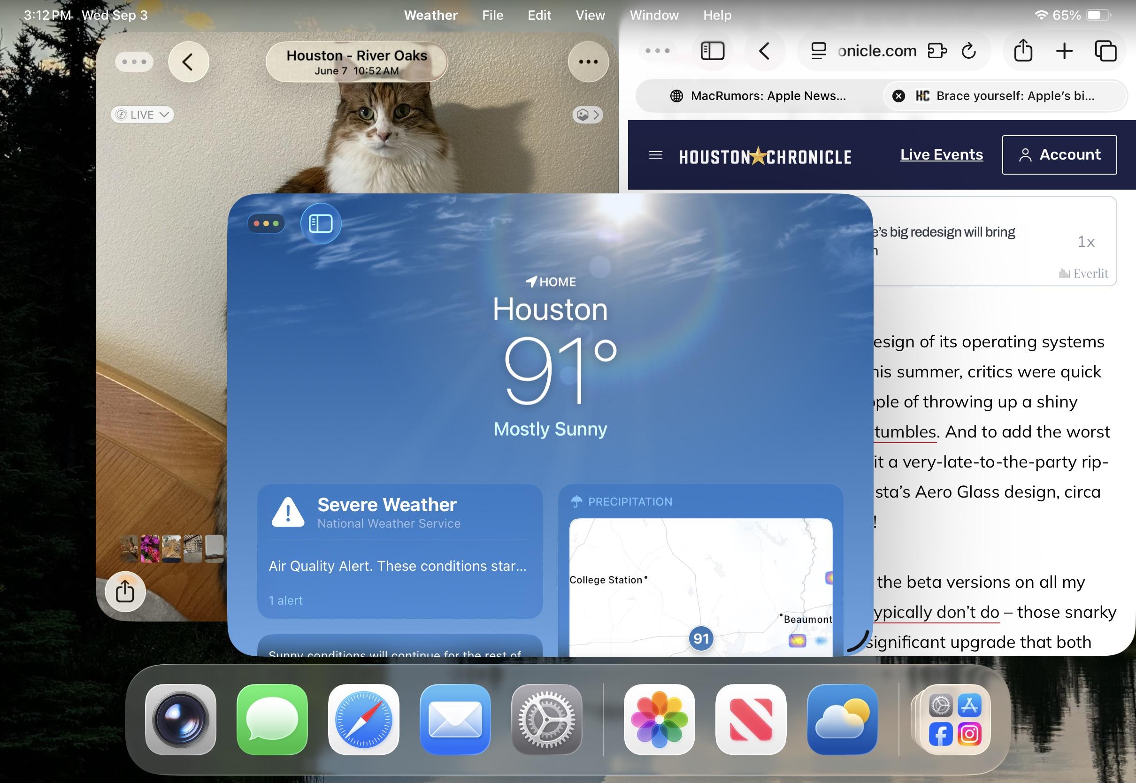Screen dimensions: 1136x783
Task: Open the Photos more options ellipsis menu
Action: click(x=588, y=62)
